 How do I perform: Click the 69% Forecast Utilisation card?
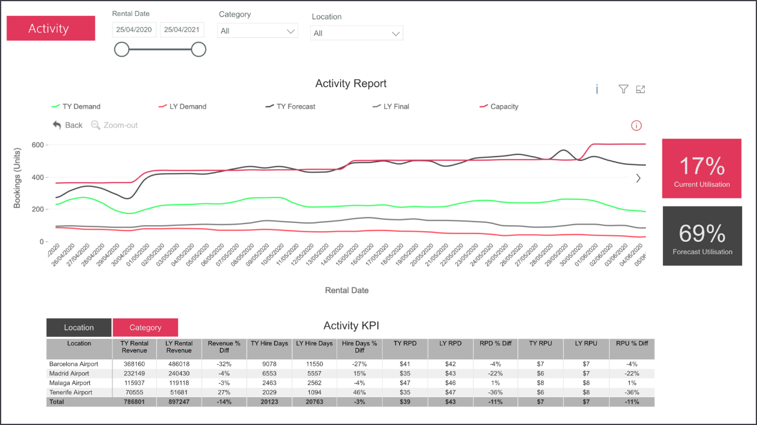tap(702, 235)
